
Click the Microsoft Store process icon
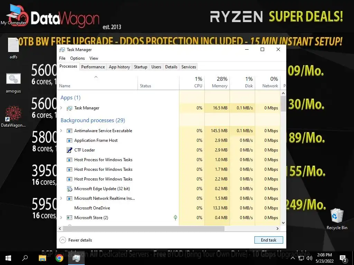(69, 218)
